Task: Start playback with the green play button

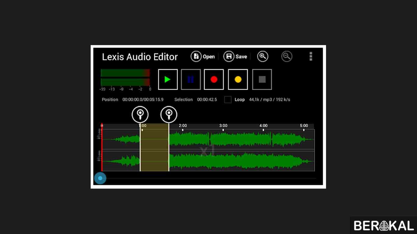Action: (x=168, y=80)
